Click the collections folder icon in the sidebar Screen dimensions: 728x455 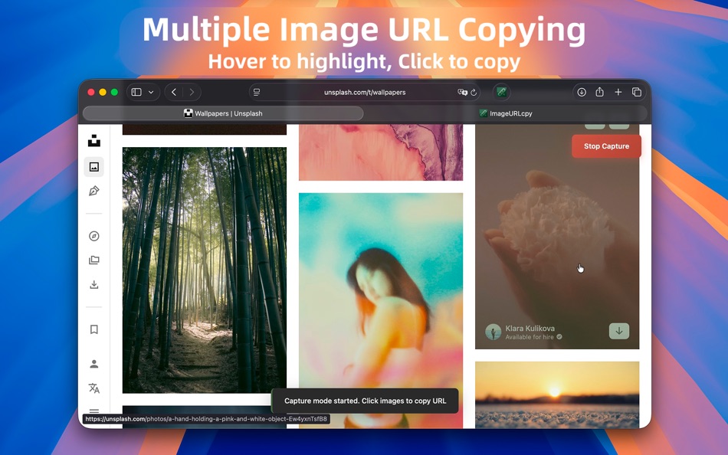point(93,260)
